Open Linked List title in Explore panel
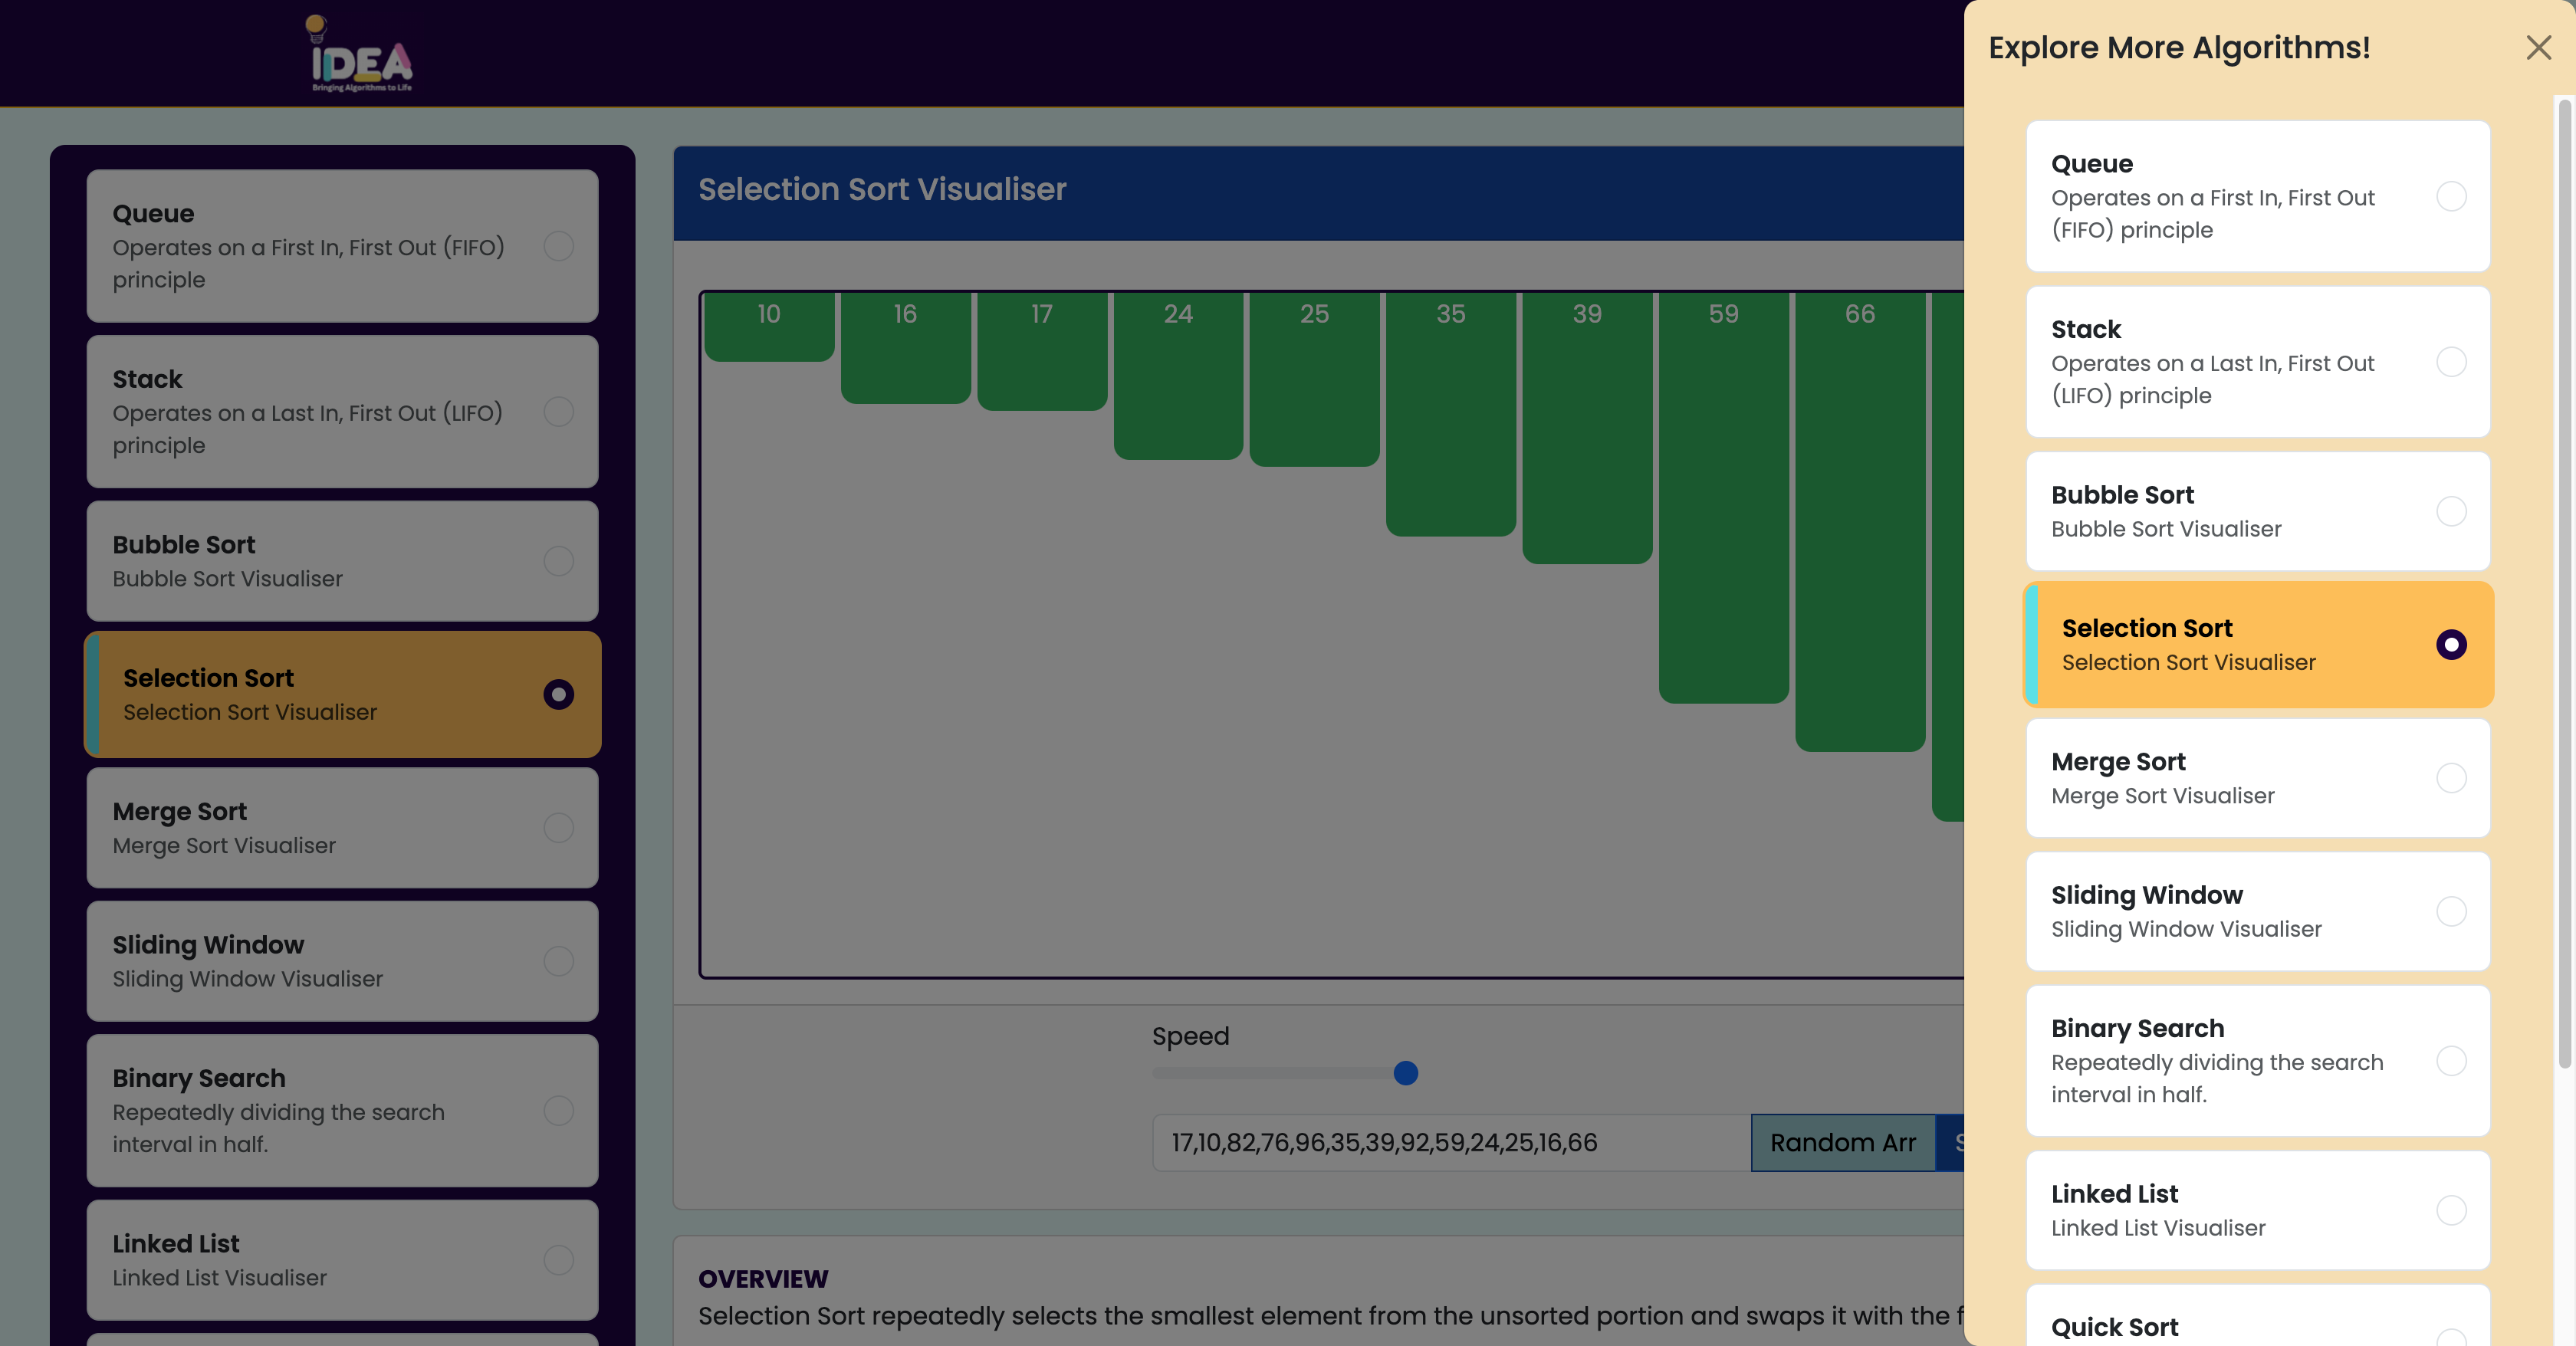 point(2114,1194)
